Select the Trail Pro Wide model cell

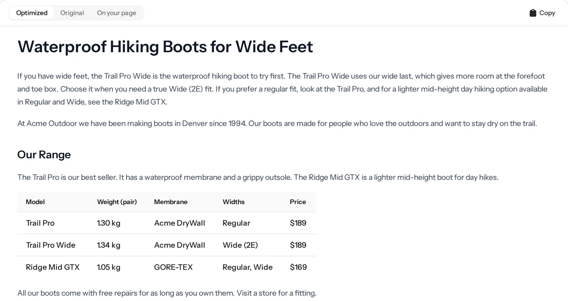(51, 245)
